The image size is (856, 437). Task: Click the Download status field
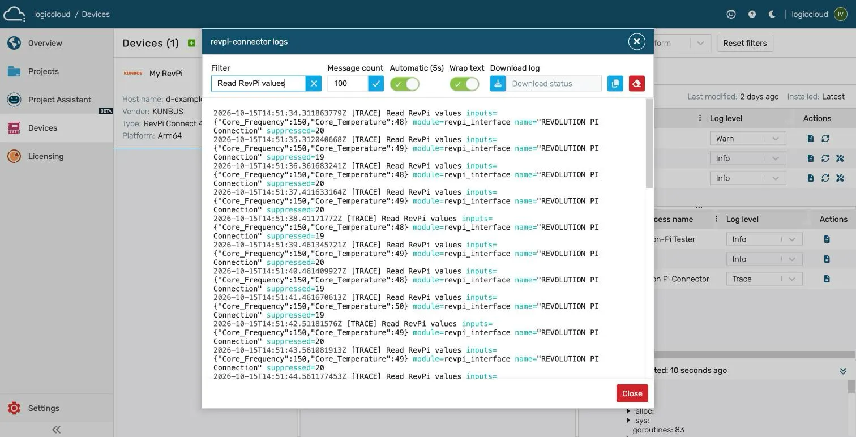click(553, 83)
